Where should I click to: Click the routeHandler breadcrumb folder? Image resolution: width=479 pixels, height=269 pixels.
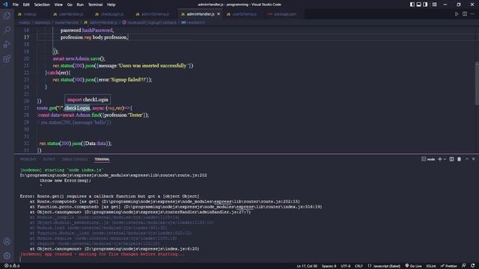click(67, 22)
